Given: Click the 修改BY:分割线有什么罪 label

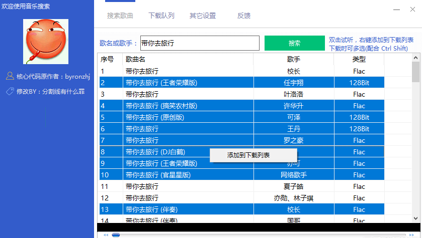Looking at the screenshot, I should 51,92.
